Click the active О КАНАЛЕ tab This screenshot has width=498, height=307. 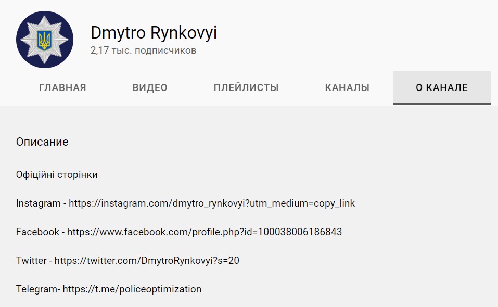[x=442, y=88]
